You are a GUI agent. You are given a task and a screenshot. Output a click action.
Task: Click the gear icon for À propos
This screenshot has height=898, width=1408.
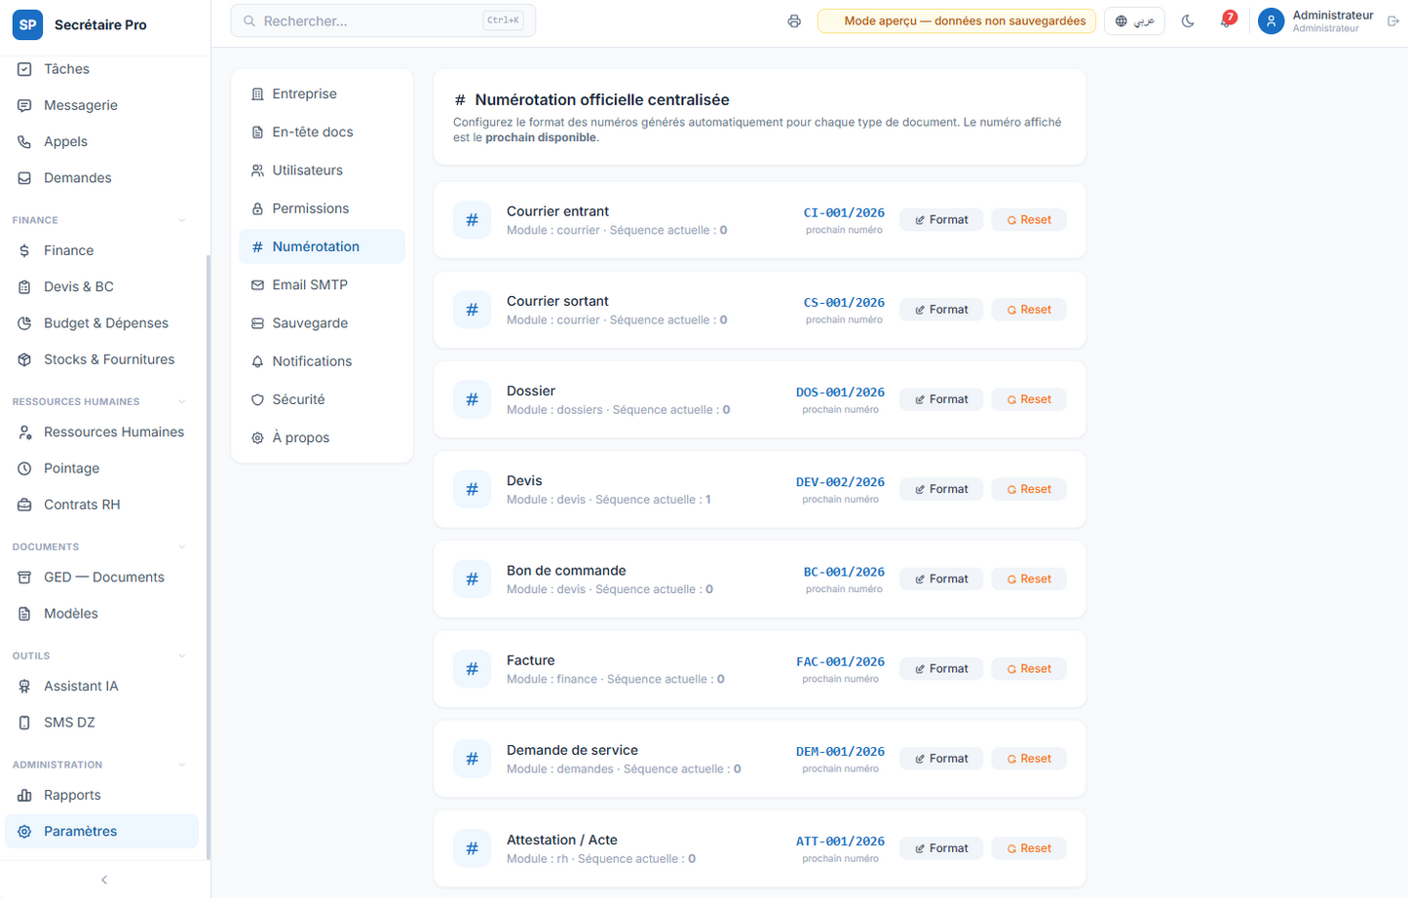point(257,438)
